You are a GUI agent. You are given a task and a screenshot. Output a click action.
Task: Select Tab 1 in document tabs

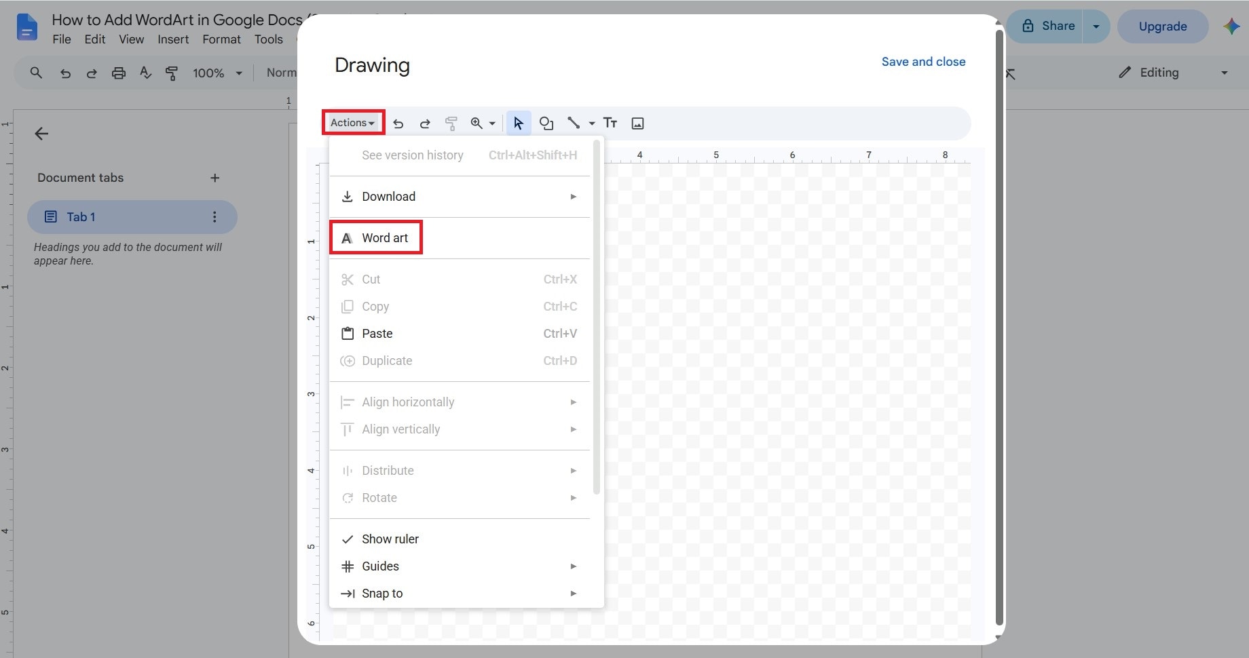(x=132, y=217)
